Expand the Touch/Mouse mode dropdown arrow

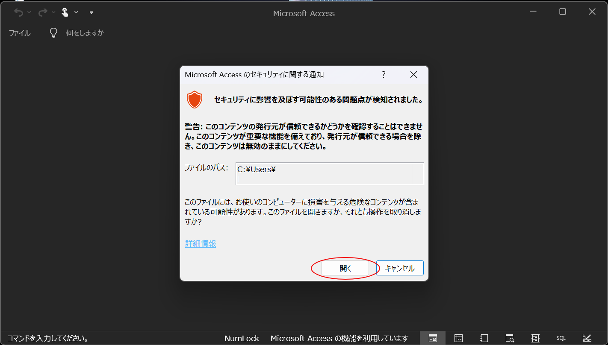coord(76,12)
